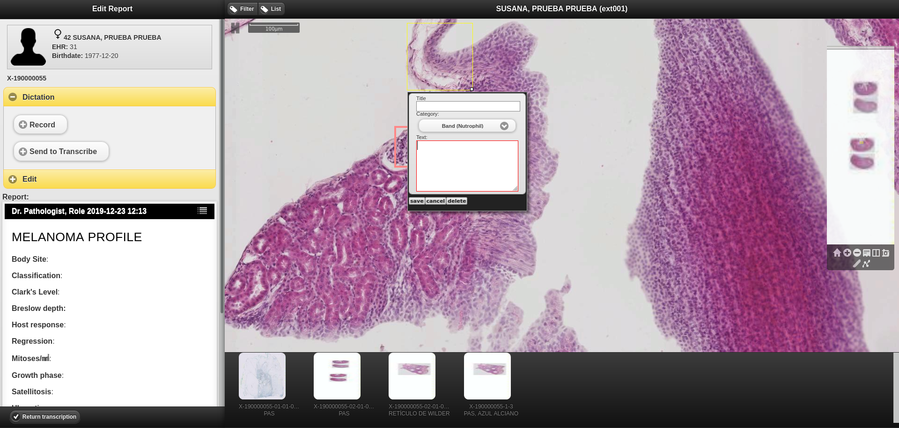The image size is (899, 428).
Task: Expand the Edit section
Action: pos(13,179)
